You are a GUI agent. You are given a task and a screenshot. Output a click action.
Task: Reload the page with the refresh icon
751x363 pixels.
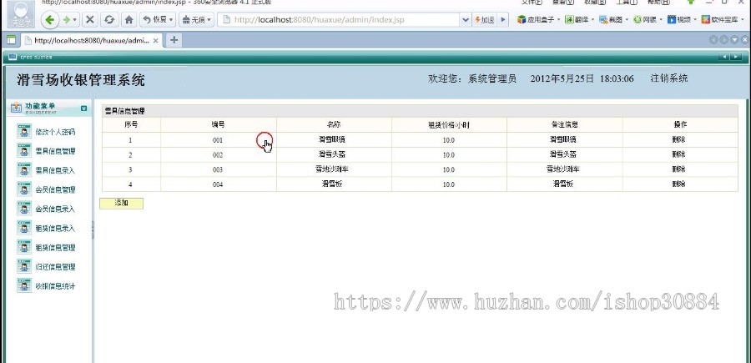point(109,20)
